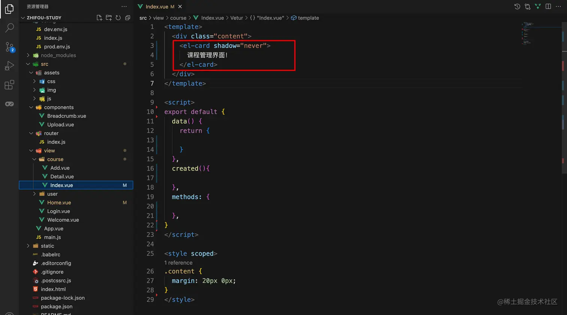Collapse all folders in explorer
Image resolution: width=567 pixels, height=315 pixels.
coord(127,18)
